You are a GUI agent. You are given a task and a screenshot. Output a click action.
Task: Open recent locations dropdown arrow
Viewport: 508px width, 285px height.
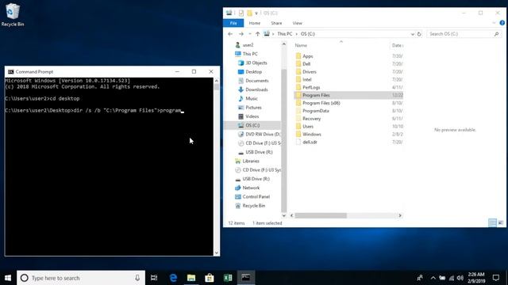tap(249, 34)
